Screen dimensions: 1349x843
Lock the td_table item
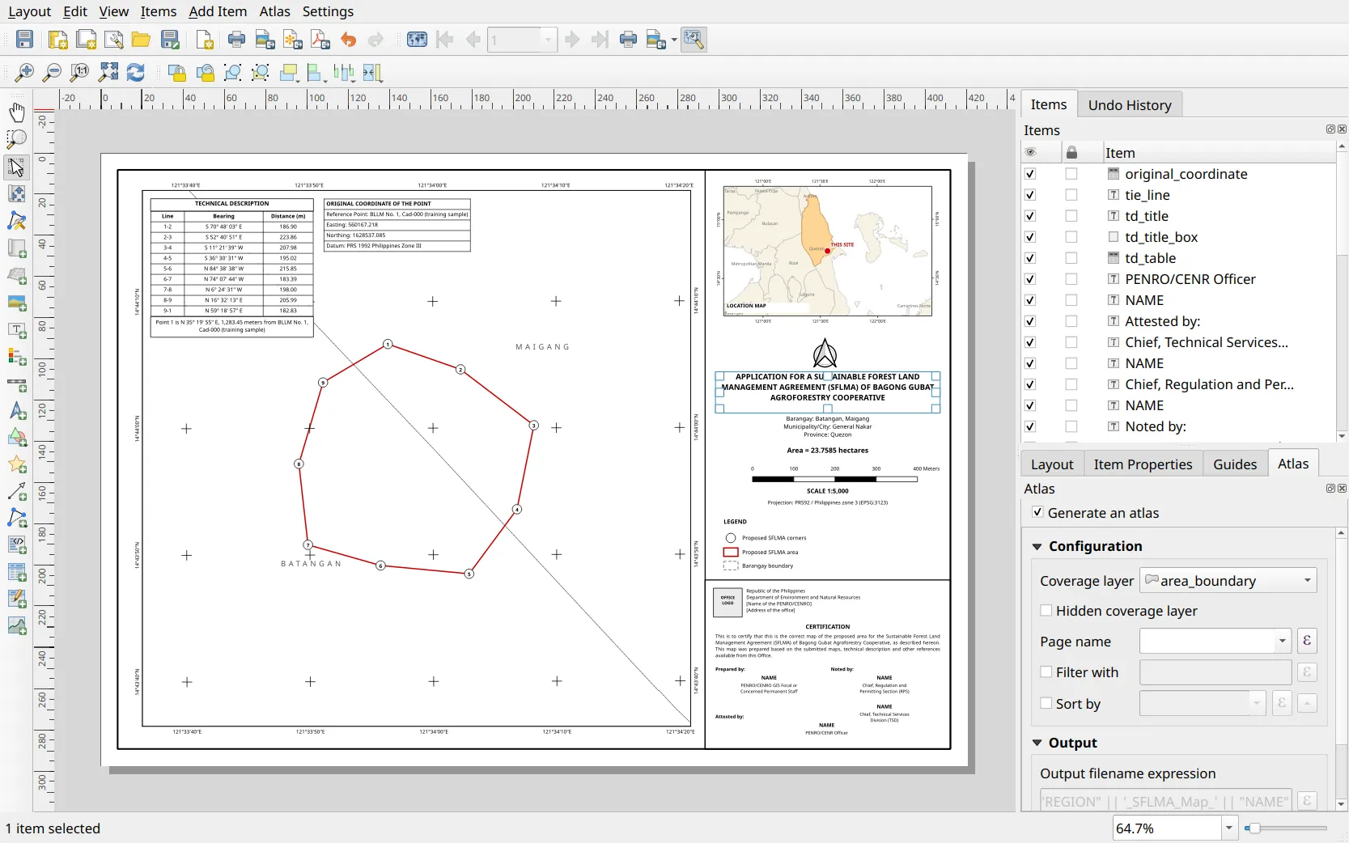tap(1071, 258)
